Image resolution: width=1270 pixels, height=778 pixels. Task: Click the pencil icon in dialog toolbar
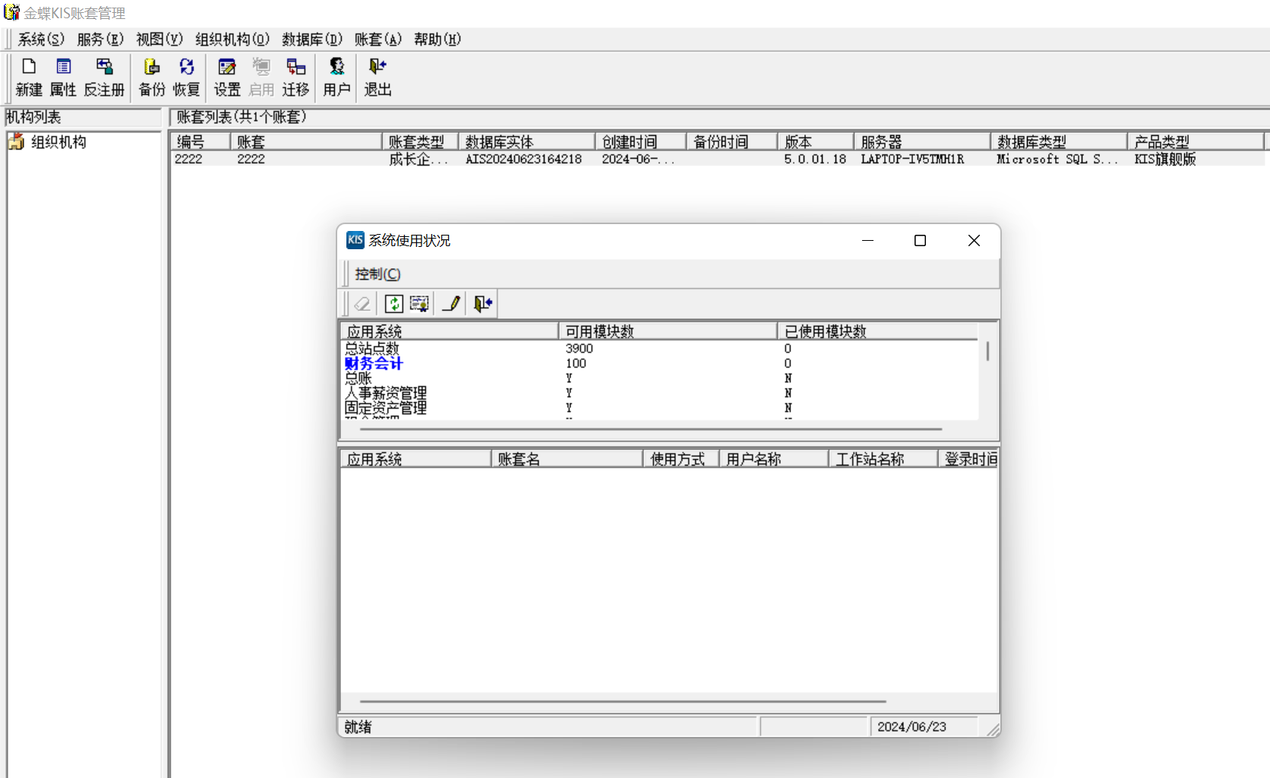[451, 304]
